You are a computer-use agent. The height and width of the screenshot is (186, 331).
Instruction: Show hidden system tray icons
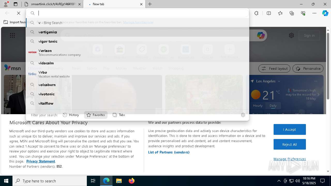[x=279, y=181]
